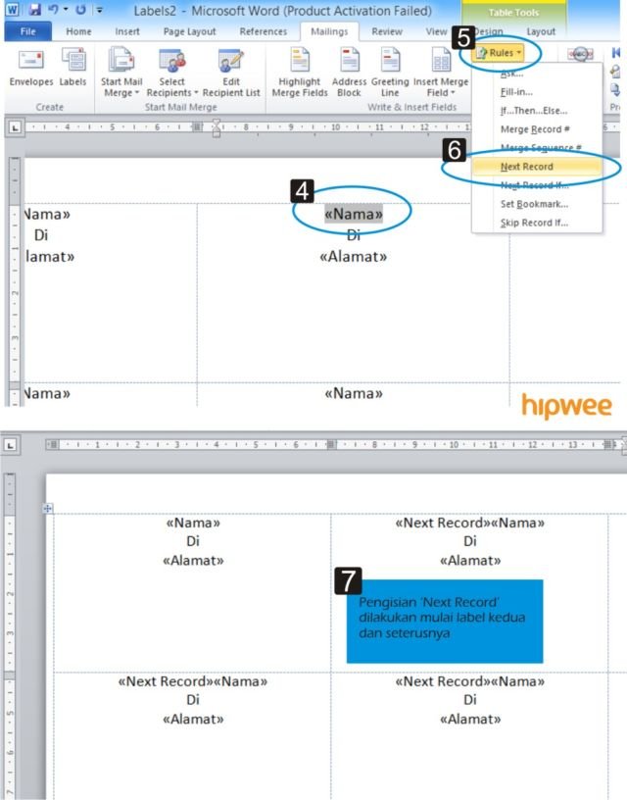Click the Word application icon in title bar
Screen dimensions: 627x800
click(x=12, y=9)
